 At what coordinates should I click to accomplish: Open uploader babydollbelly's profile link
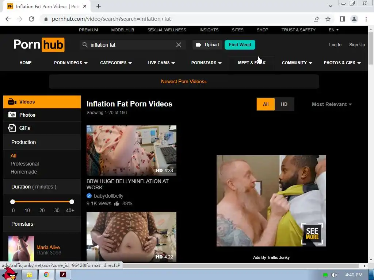pyautogui.click(x=108, y=196)
